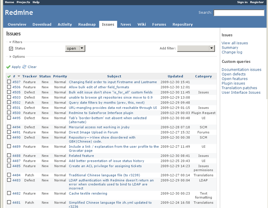
Task: Open the Open defects custom query
Action: tap(234, 74)
